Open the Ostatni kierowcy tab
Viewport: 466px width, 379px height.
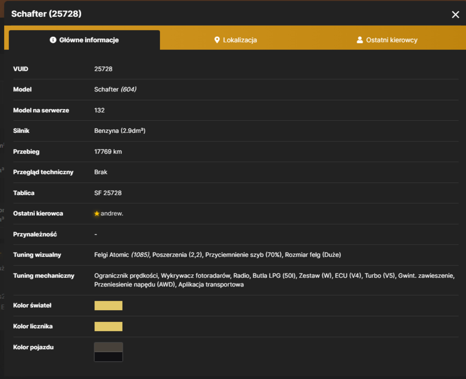(387, 40)
